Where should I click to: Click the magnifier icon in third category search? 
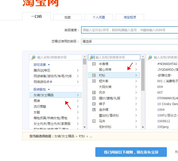click(x=150, y=57)
